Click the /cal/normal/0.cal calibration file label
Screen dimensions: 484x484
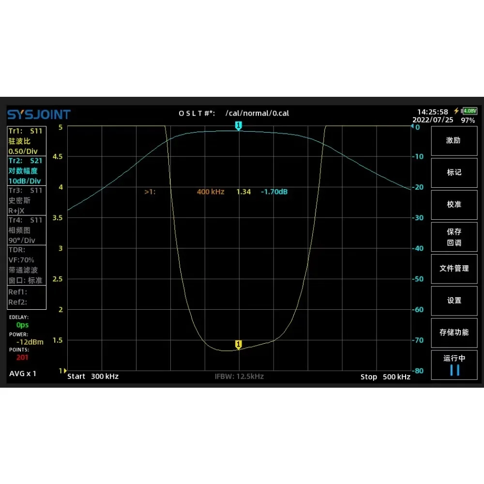(257, 113)
